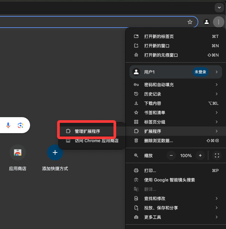
Task: Click the printer icon beside 打印
Action: pyautogui.click(x=136, y=170)
